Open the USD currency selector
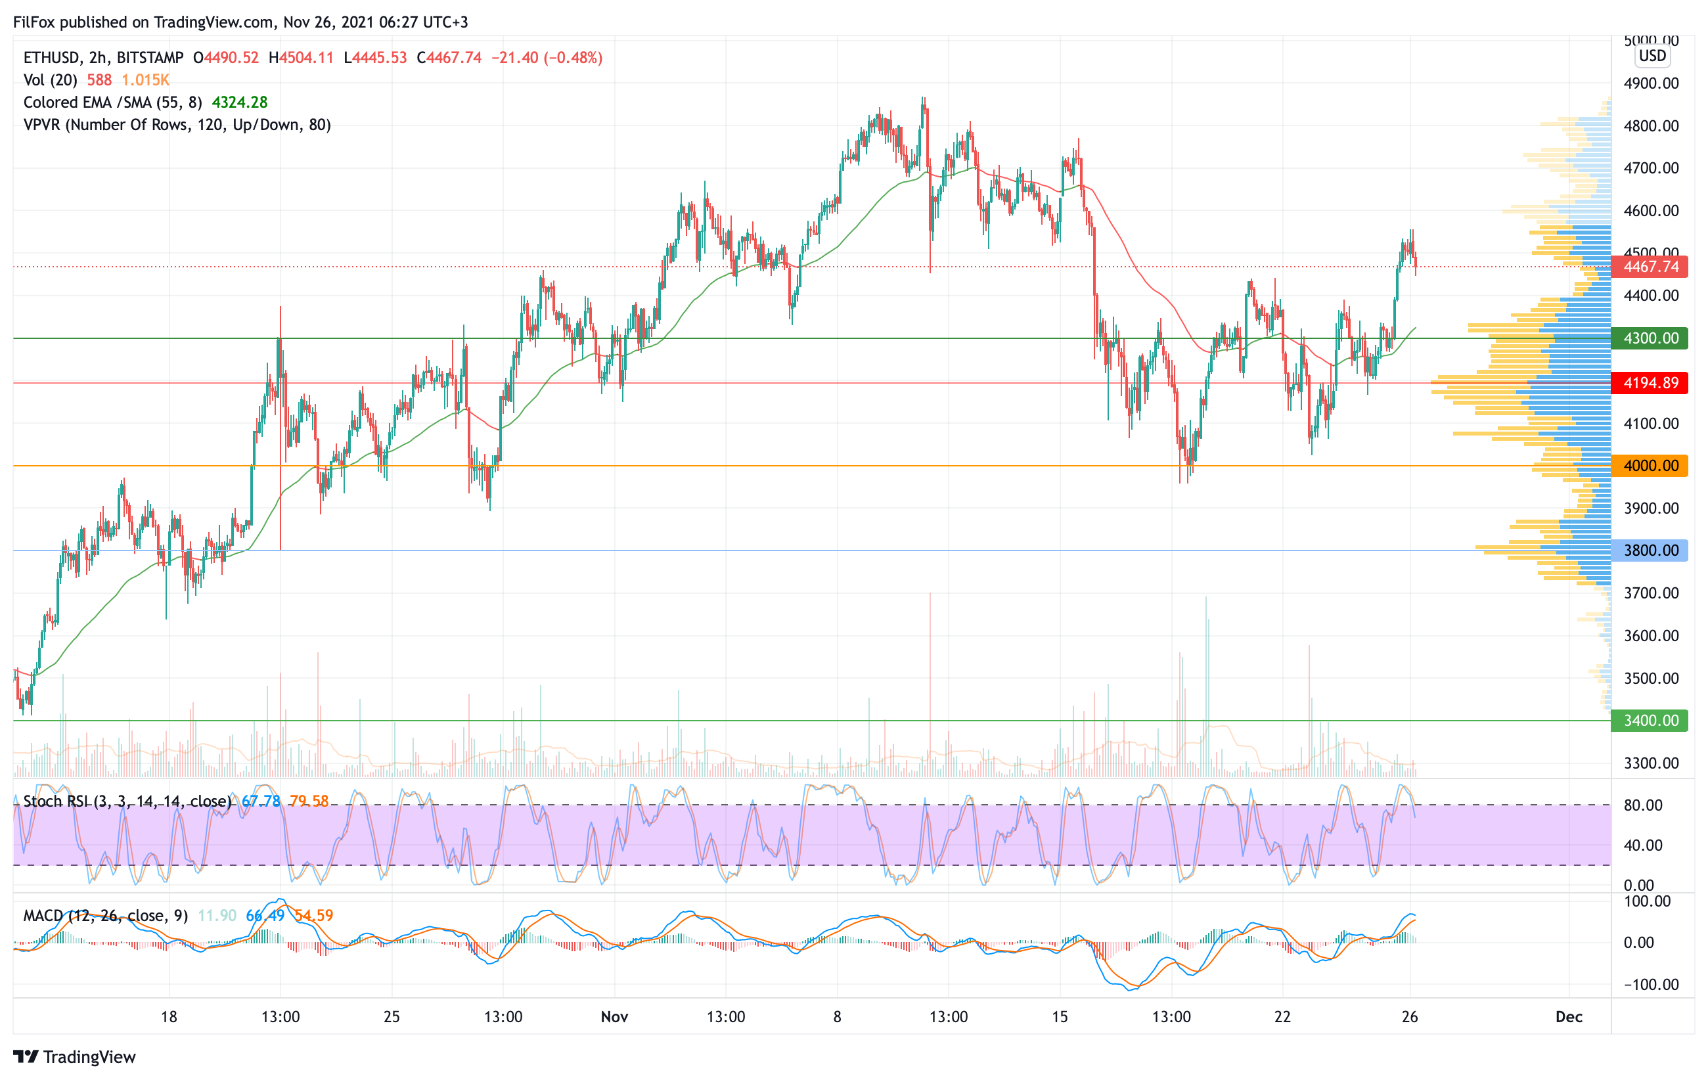 [1652, 56]
